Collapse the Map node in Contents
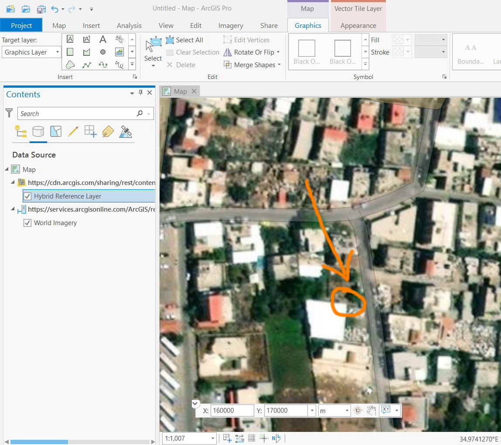501x445 pixels. (7, 169)
